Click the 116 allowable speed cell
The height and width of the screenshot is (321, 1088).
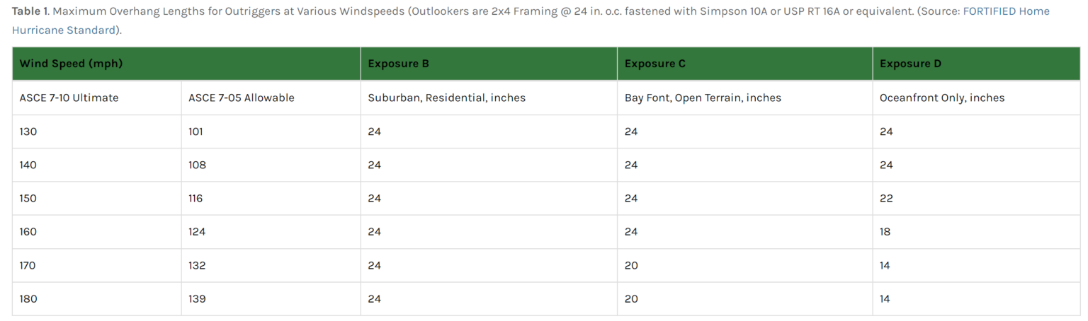[195, 199]
